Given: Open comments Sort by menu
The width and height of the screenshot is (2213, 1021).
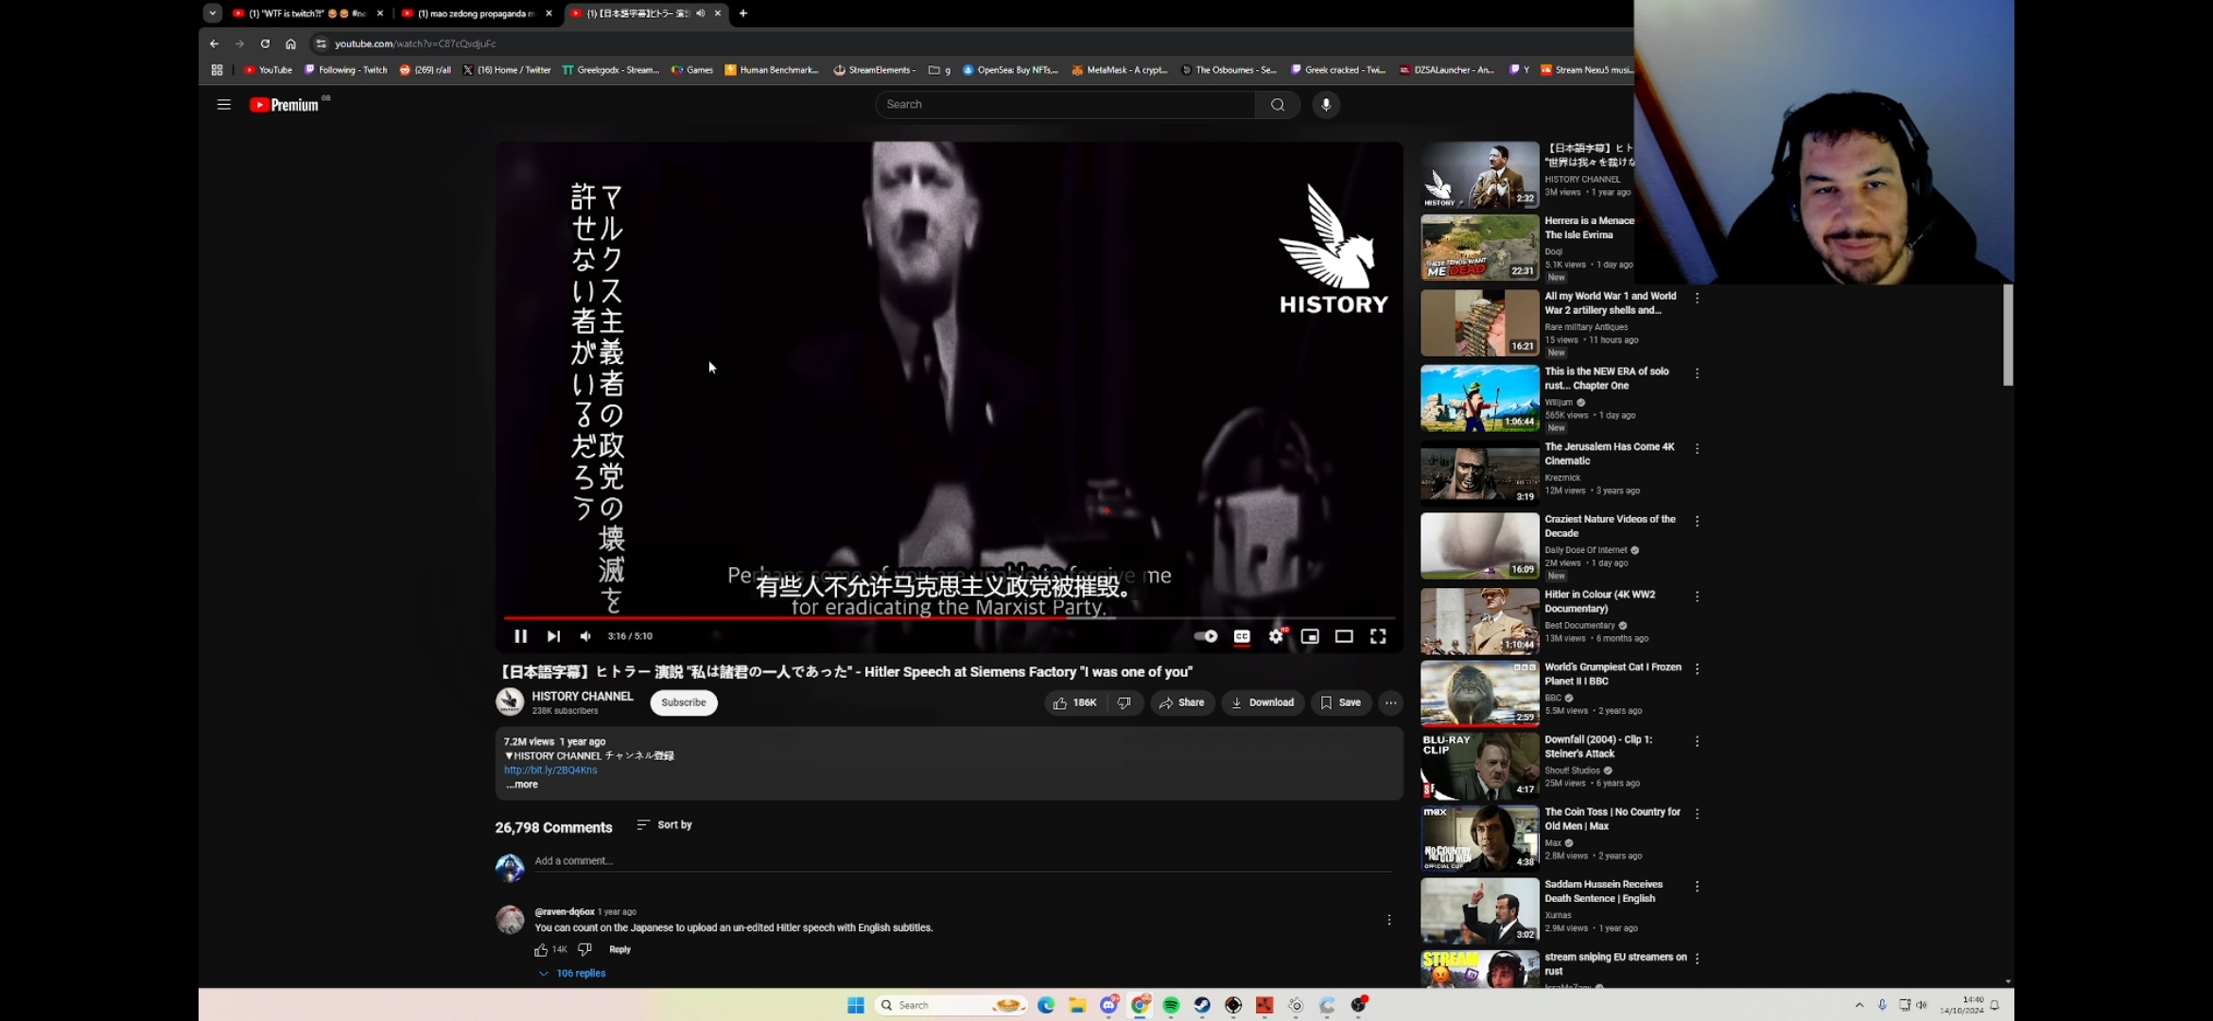Looking at the screenshot, I should [665, 825].
